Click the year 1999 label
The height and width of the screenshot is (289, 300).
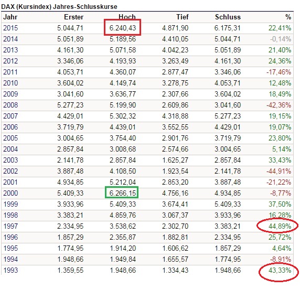point(10,204)
